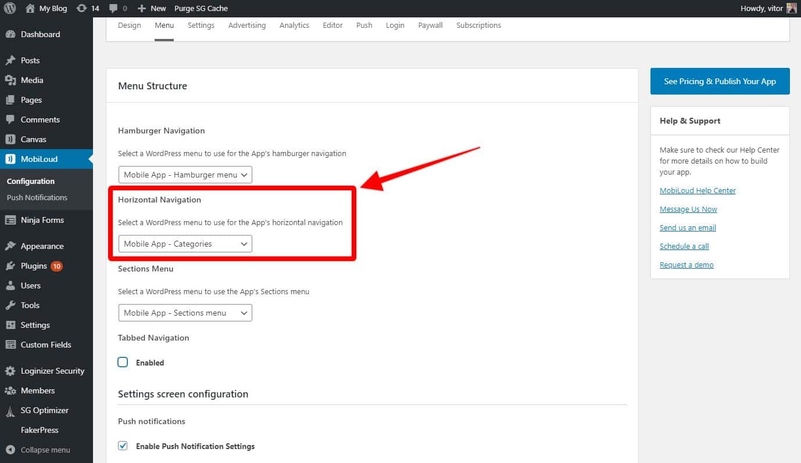
Task: Click the Ninja Forms icon
Action: point(10,220)
